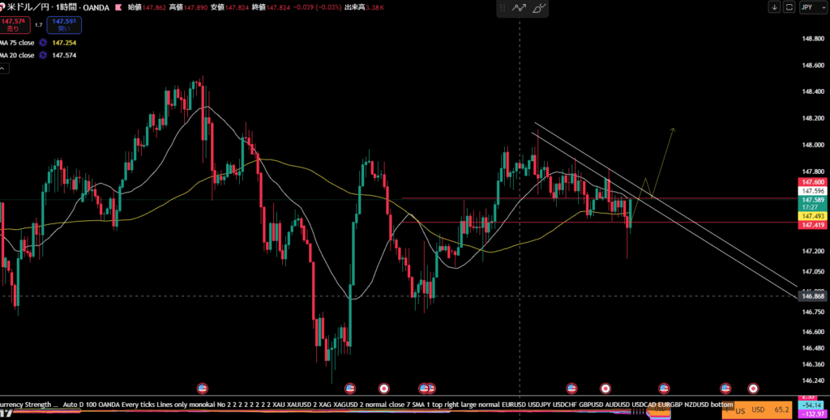
Task: Click the MA 20 close indicator label
Action: (x=16, y=56)
